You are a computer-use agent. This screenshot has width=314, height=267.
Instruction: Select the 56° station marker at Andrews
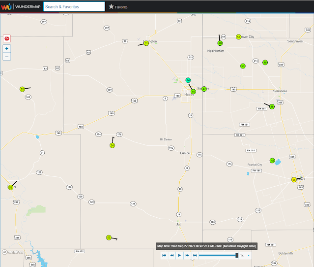[x=294, y=180]
